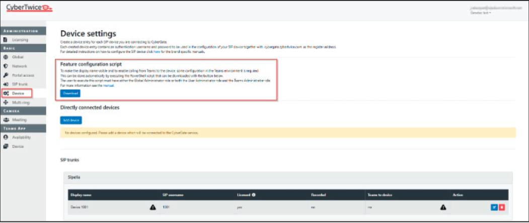
Task: Open Global settings in sidebar
Action: (x=18, y=57)
